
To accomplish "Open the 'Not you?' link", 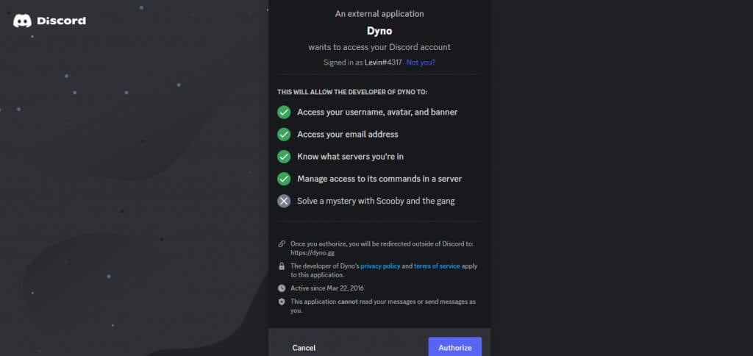I will click(x=421, y=63).
